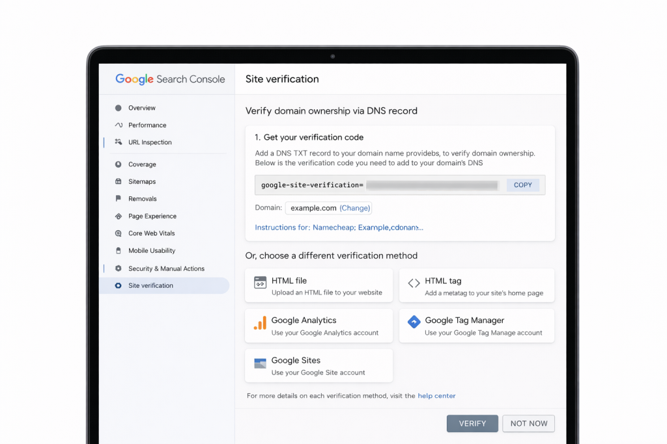Click the example.com domain box
The width and height of the screenshot is (667, 444).
(328, 208)
